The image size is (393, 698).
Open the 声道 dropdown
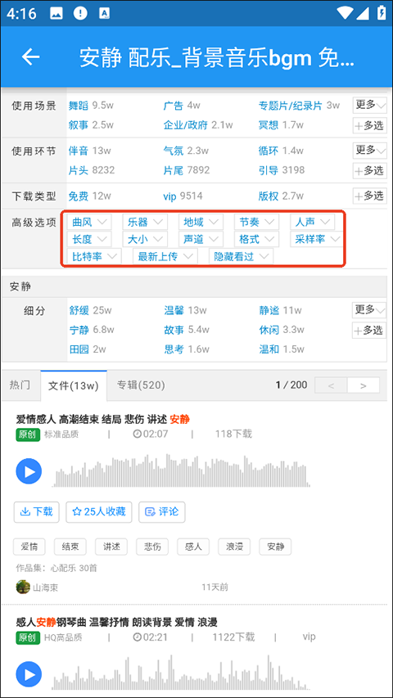pyautogui.click(x=201, y=239)
